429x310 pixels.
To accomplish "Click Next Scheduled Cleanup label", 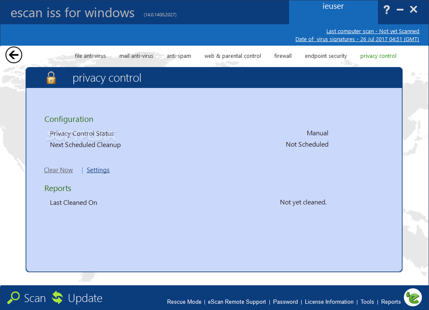I will (85, 145).
